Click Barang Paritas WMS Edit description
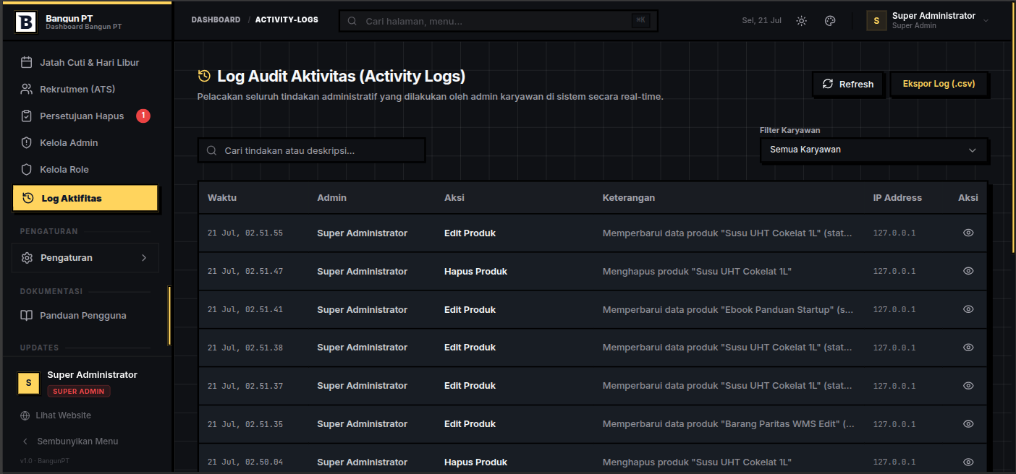Image resolution: width=1016 pixels, height=474 pixels. [728, 424]
